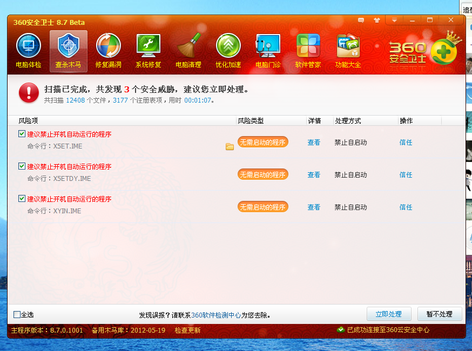The height and width of the screenshot is (351, 472).
Task: Launch 电脑清理 cleanup tool
Action: [188, 50]
